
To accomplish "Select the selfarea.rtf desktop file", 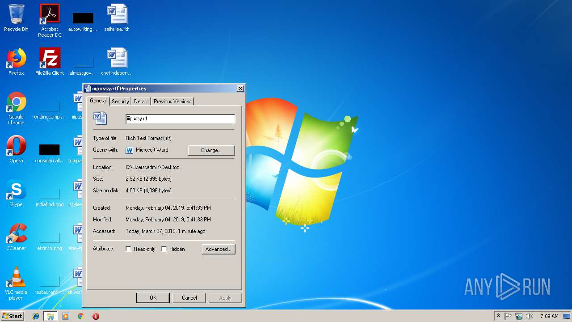I will (117, 18).
